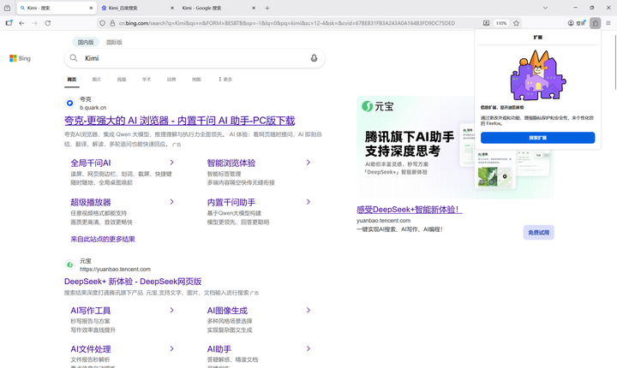Switch to 图片 results tab

click(96, 80)
